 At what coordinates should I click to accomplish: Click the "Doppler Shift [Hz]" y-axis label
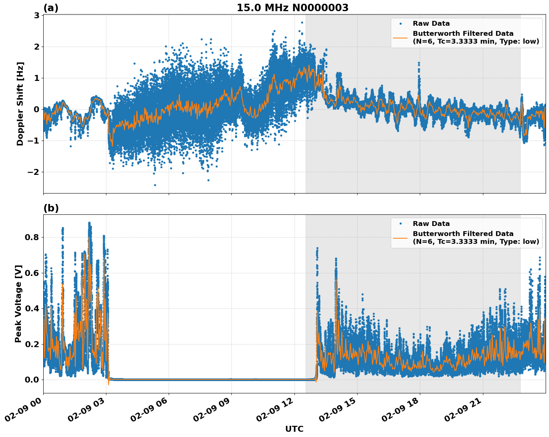click(x=20, y=104)
